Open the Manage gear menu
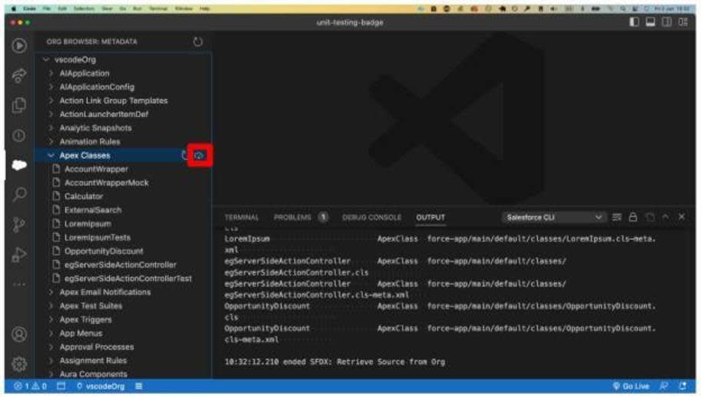This screenshot has height=397, width=701. click(19, 364)
